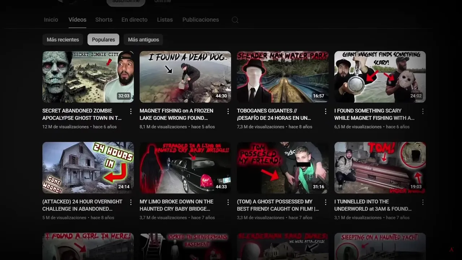The width and height of the screenshot is (462, 260).
Task: Open Stranded In A Limo thumbnail
Action: 185,168
